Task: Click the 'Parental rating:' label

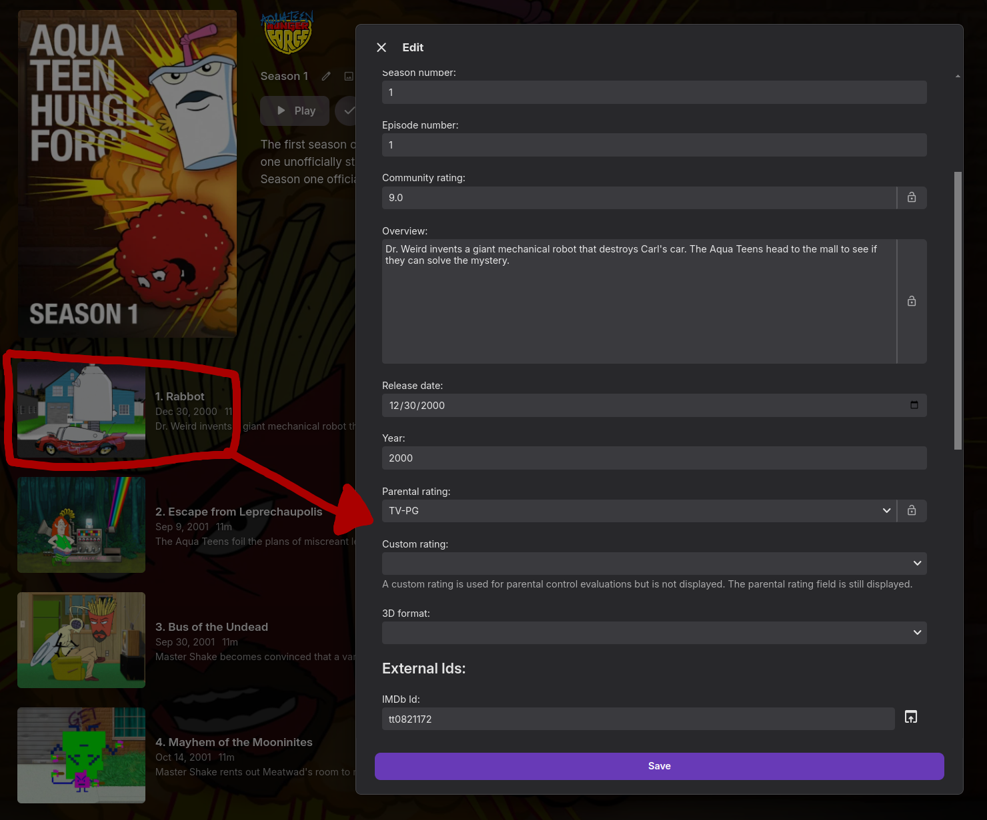Action: pyautogui.click(x=416, y=492)
